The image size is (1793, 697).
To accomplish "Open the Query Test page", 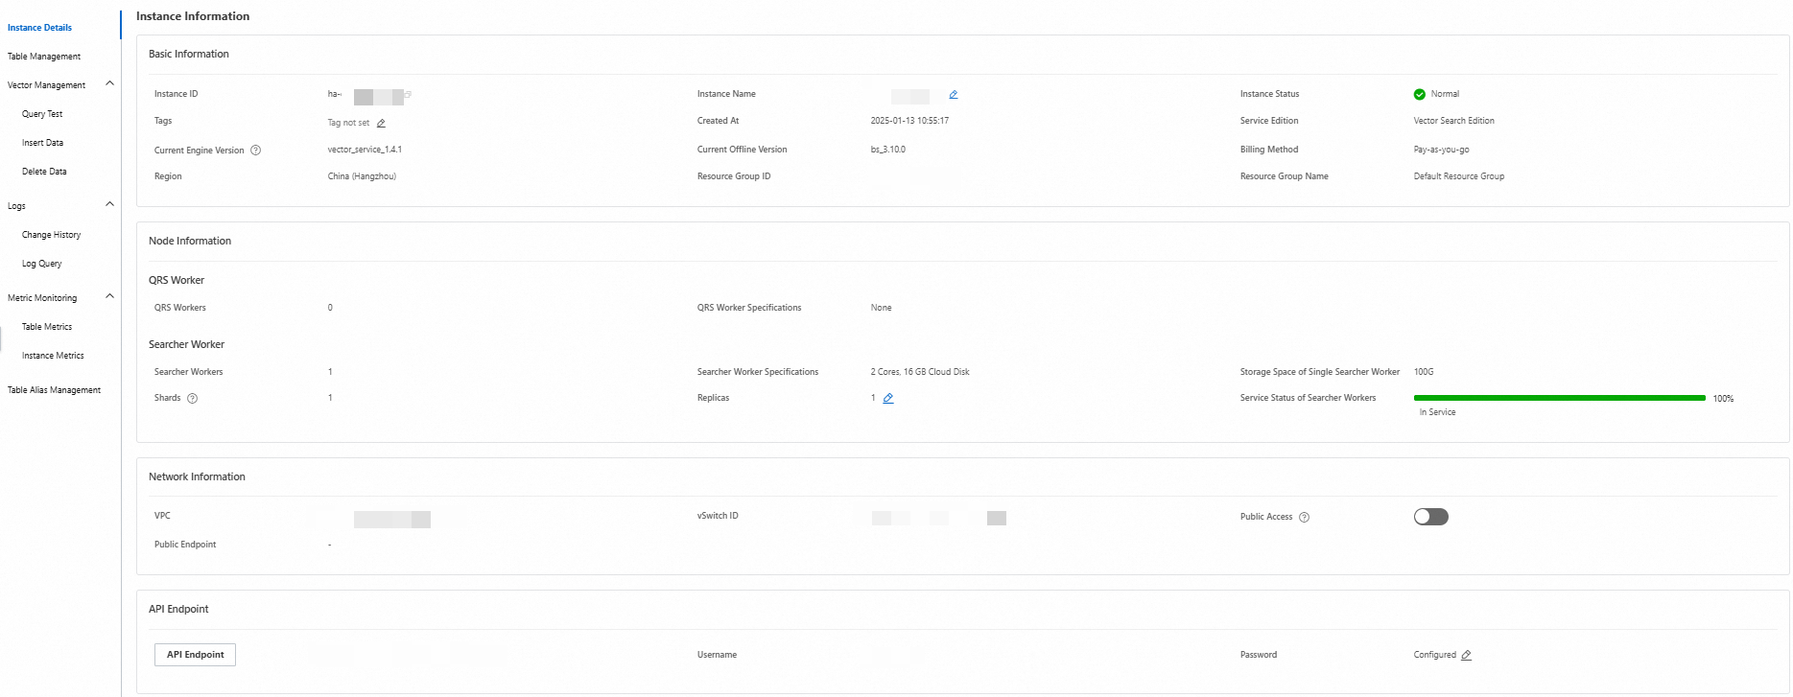I will coord(42,114).
